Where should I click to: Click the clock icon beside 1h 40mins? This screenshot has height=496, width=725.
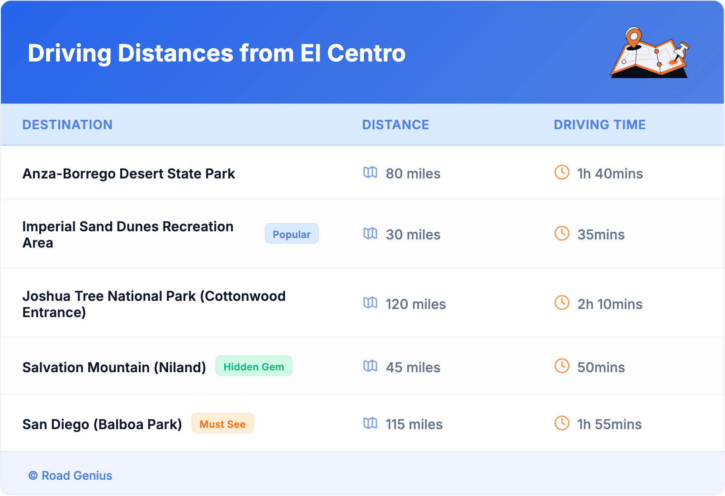(562, 173)
